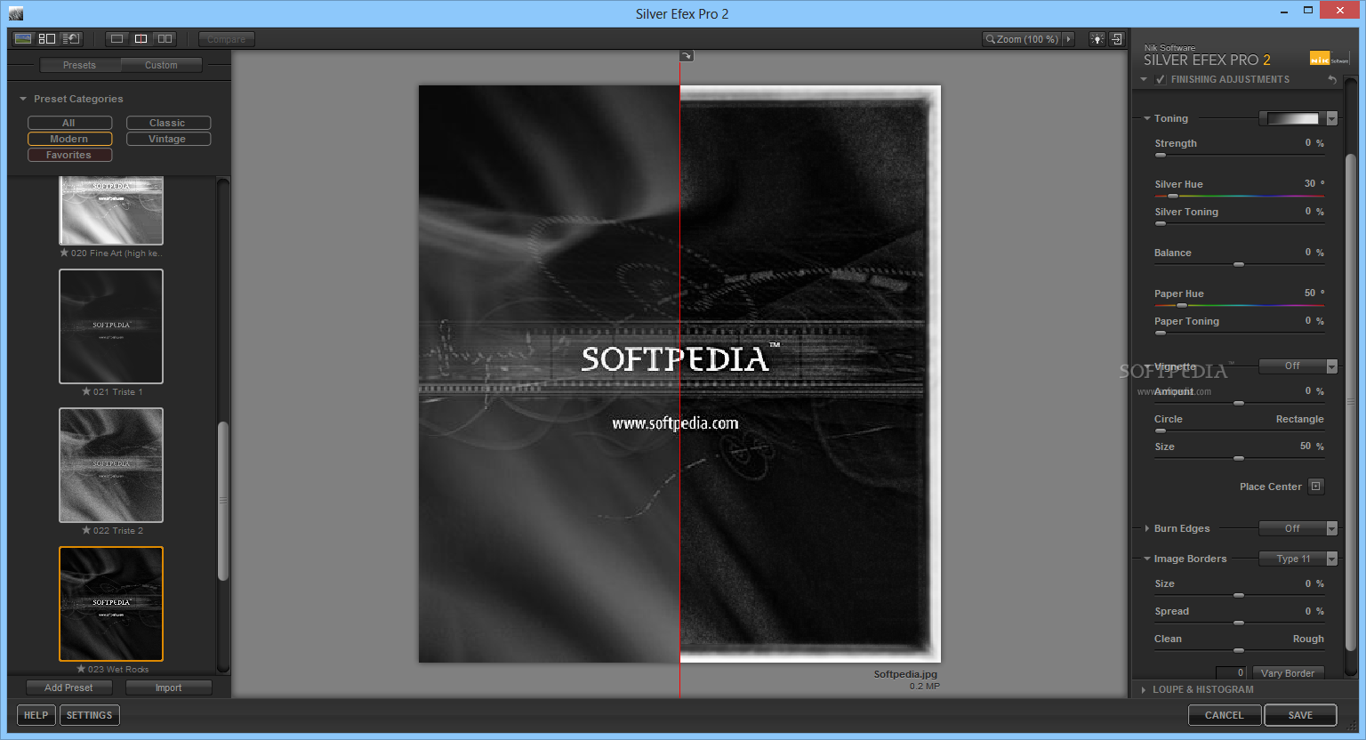
Task: Select the Favorites preset category
Action: 69,155
